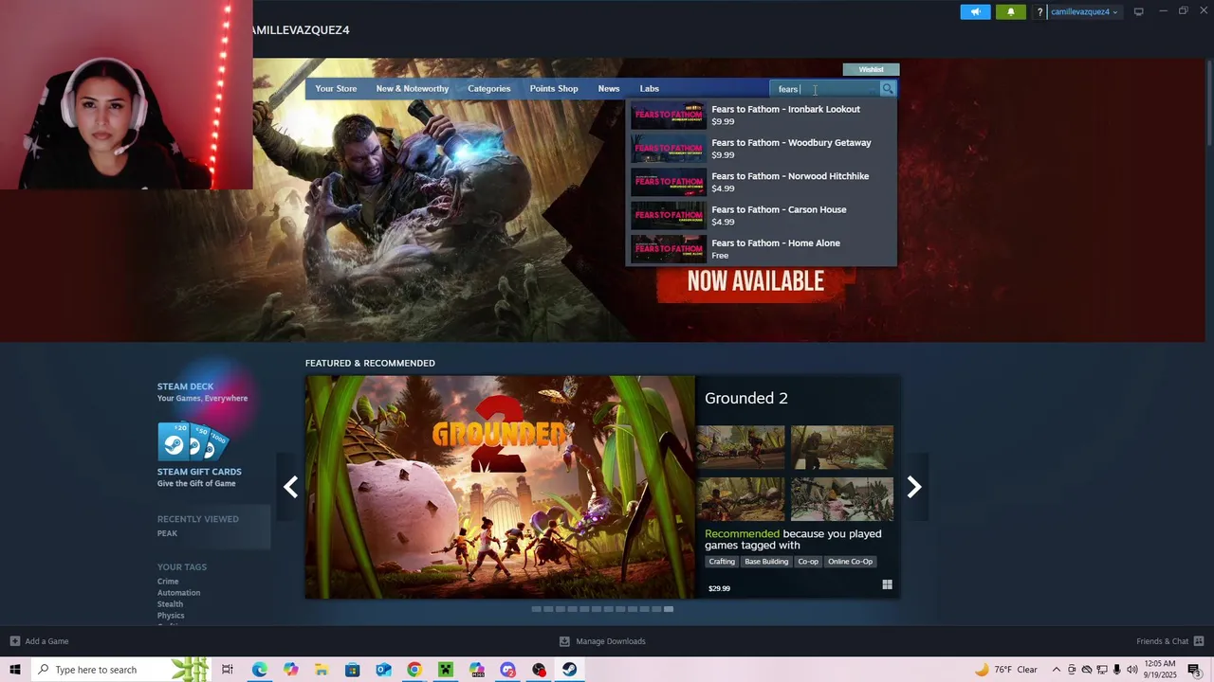The width and height of the screenshot is (1214, 682).
Task: Click the store page vertical scrollbar
Action: 1208,102
